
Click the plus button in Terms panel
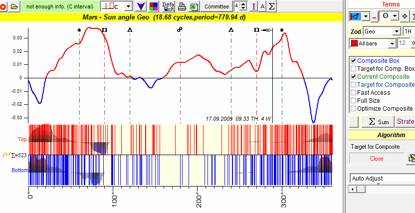405,16
